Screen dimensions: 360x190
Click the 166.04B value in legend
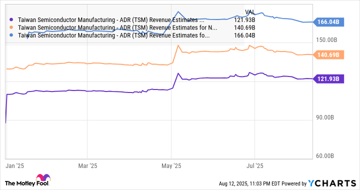244,35
